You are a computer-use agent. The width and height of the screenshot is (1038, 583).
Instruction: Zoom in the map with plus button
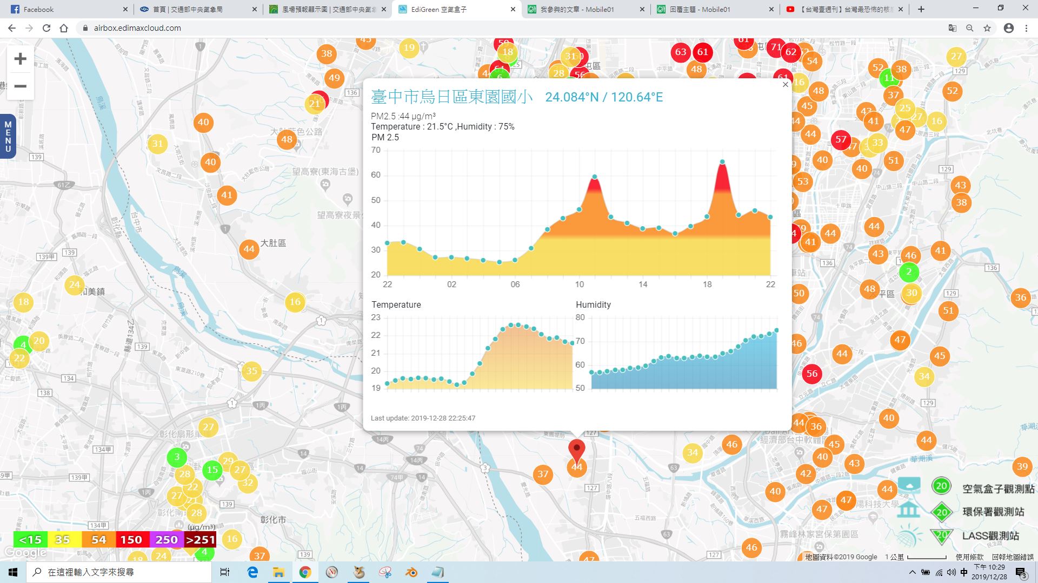coord(20,59)
